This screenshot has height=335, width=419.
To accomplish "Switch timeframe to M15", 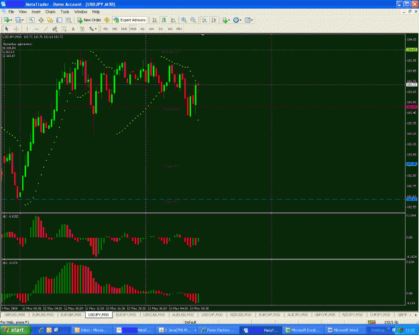I will click(124, 29).
